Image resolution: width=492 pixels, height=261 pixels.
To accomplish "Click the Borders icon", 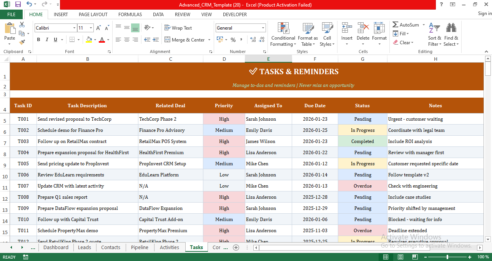I will pyautogui.click(x=72, y=40).
